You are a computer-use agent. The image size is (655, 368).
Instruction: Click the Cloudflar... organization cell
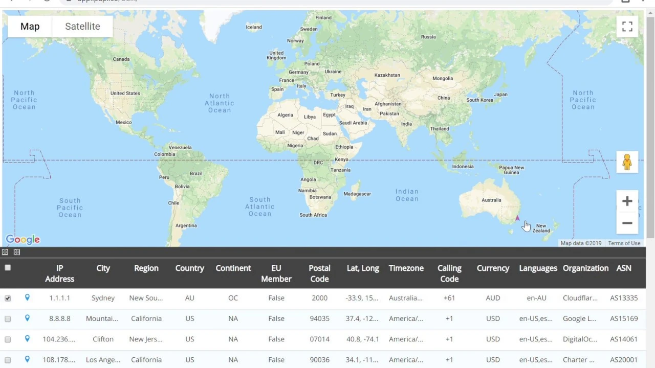pyautogui.click(x=580, y=298)
